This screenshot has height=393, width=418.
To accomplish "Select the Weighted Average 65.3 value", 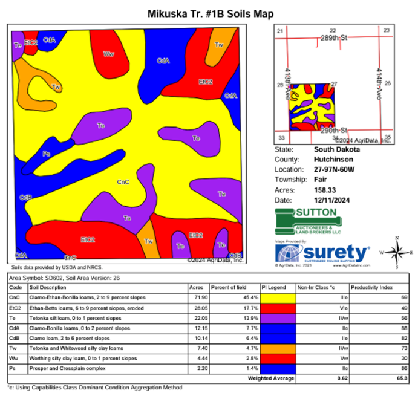I will pos(410,378).
